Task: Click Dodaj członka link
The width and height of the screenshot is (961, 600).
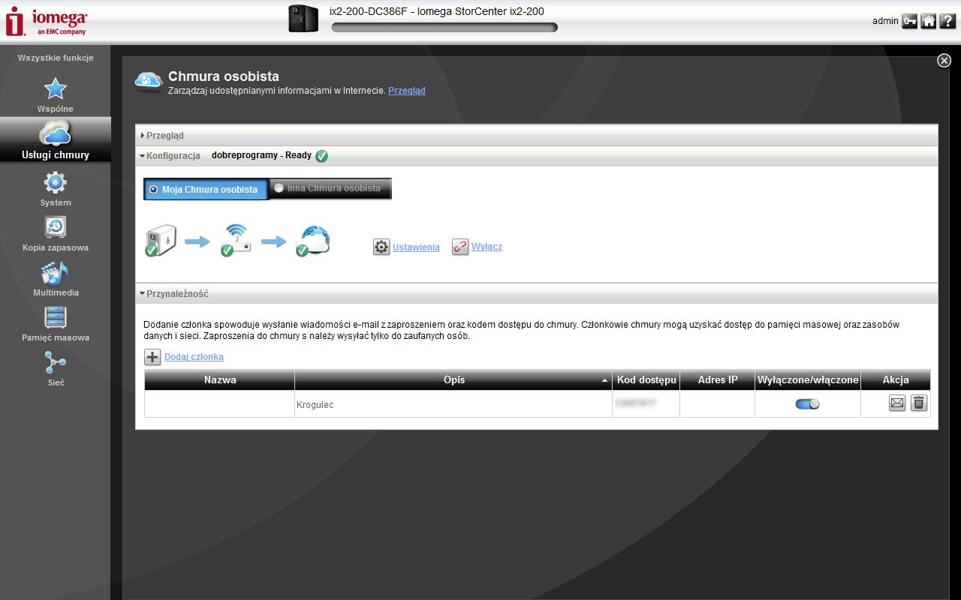Action: click(x=194, y=357)
